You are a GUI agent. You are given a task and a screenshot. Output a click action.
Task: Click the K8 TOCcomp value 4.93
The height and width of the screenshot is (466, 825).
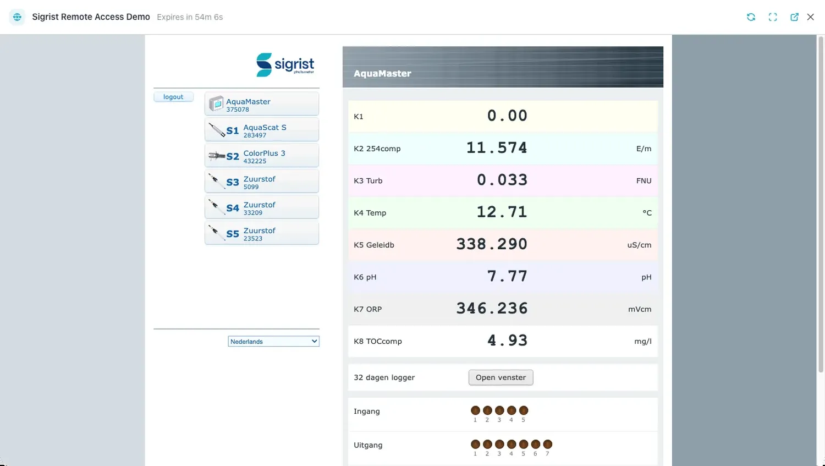(507, 341)
